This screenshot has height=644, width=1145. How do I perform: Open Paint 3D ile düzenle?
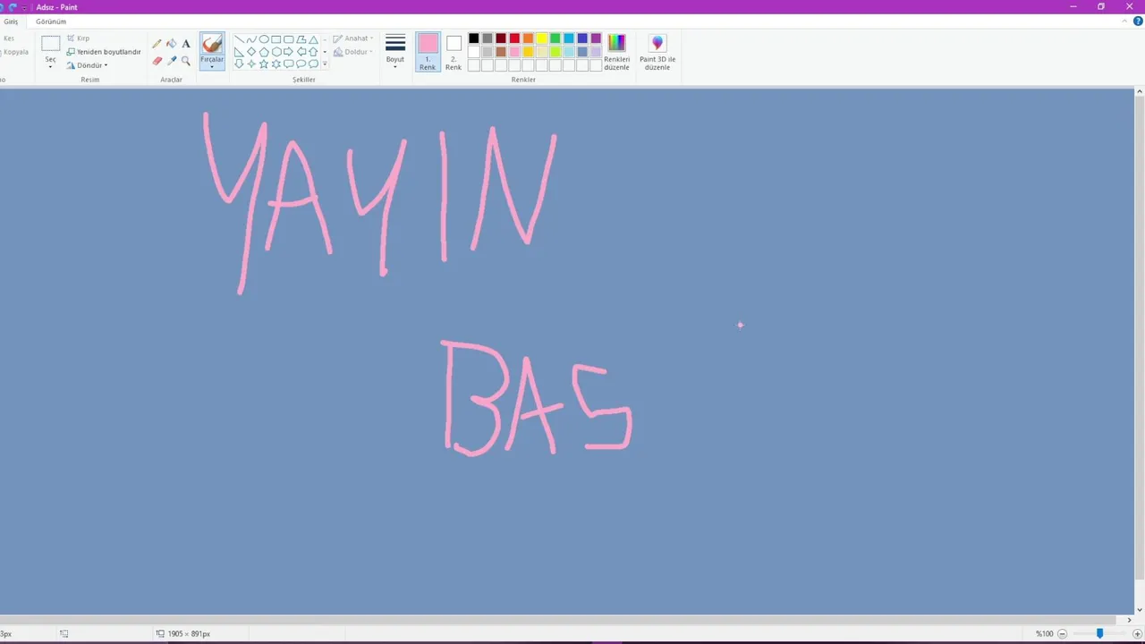point(657,53)
